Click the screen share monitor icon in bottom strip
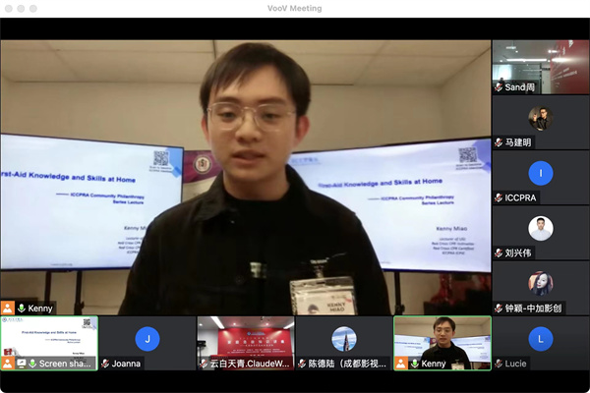590x393 pixels. [22, 364]
